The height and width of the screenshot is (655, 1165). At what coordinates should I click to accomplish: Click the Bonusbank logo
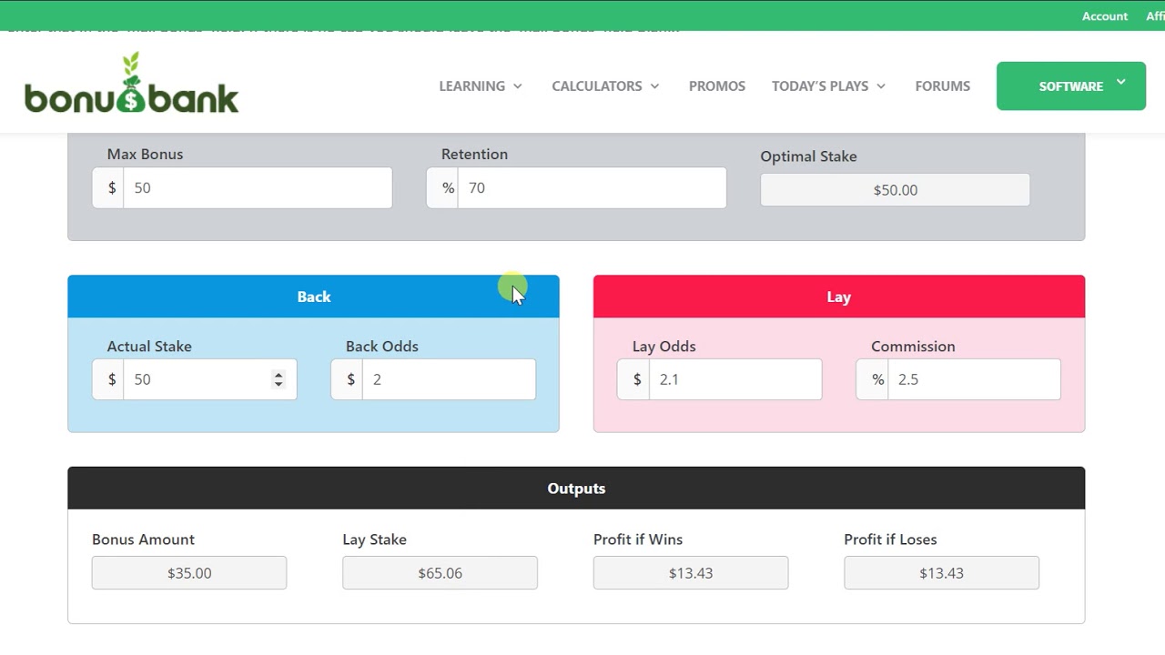(132, 83)
